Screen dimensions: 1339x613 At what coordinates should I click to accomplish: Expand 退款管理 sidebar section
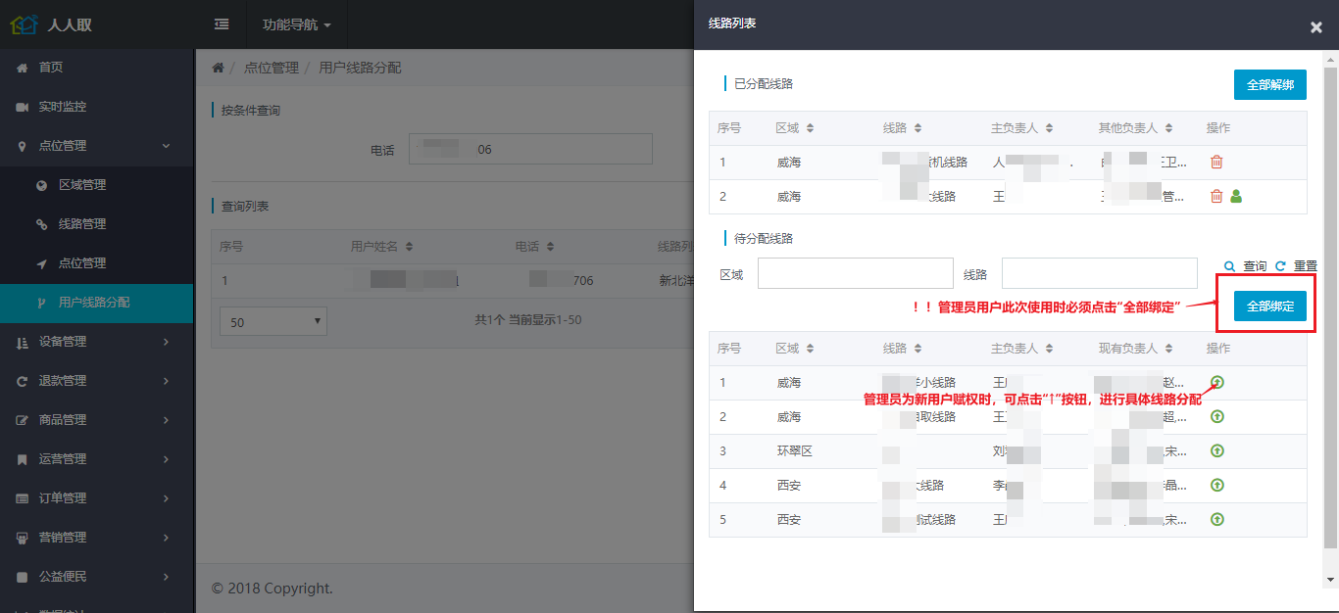[98, 381]
